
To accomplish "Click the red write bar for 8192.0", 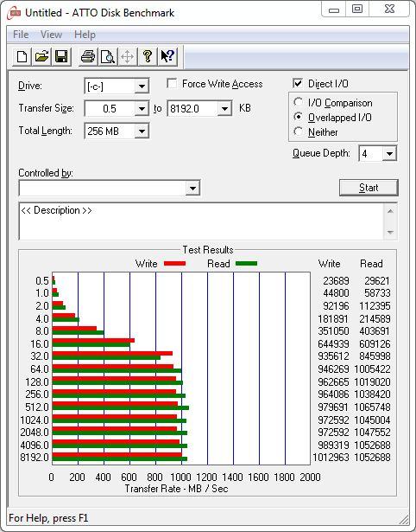I will coord(117,455).
